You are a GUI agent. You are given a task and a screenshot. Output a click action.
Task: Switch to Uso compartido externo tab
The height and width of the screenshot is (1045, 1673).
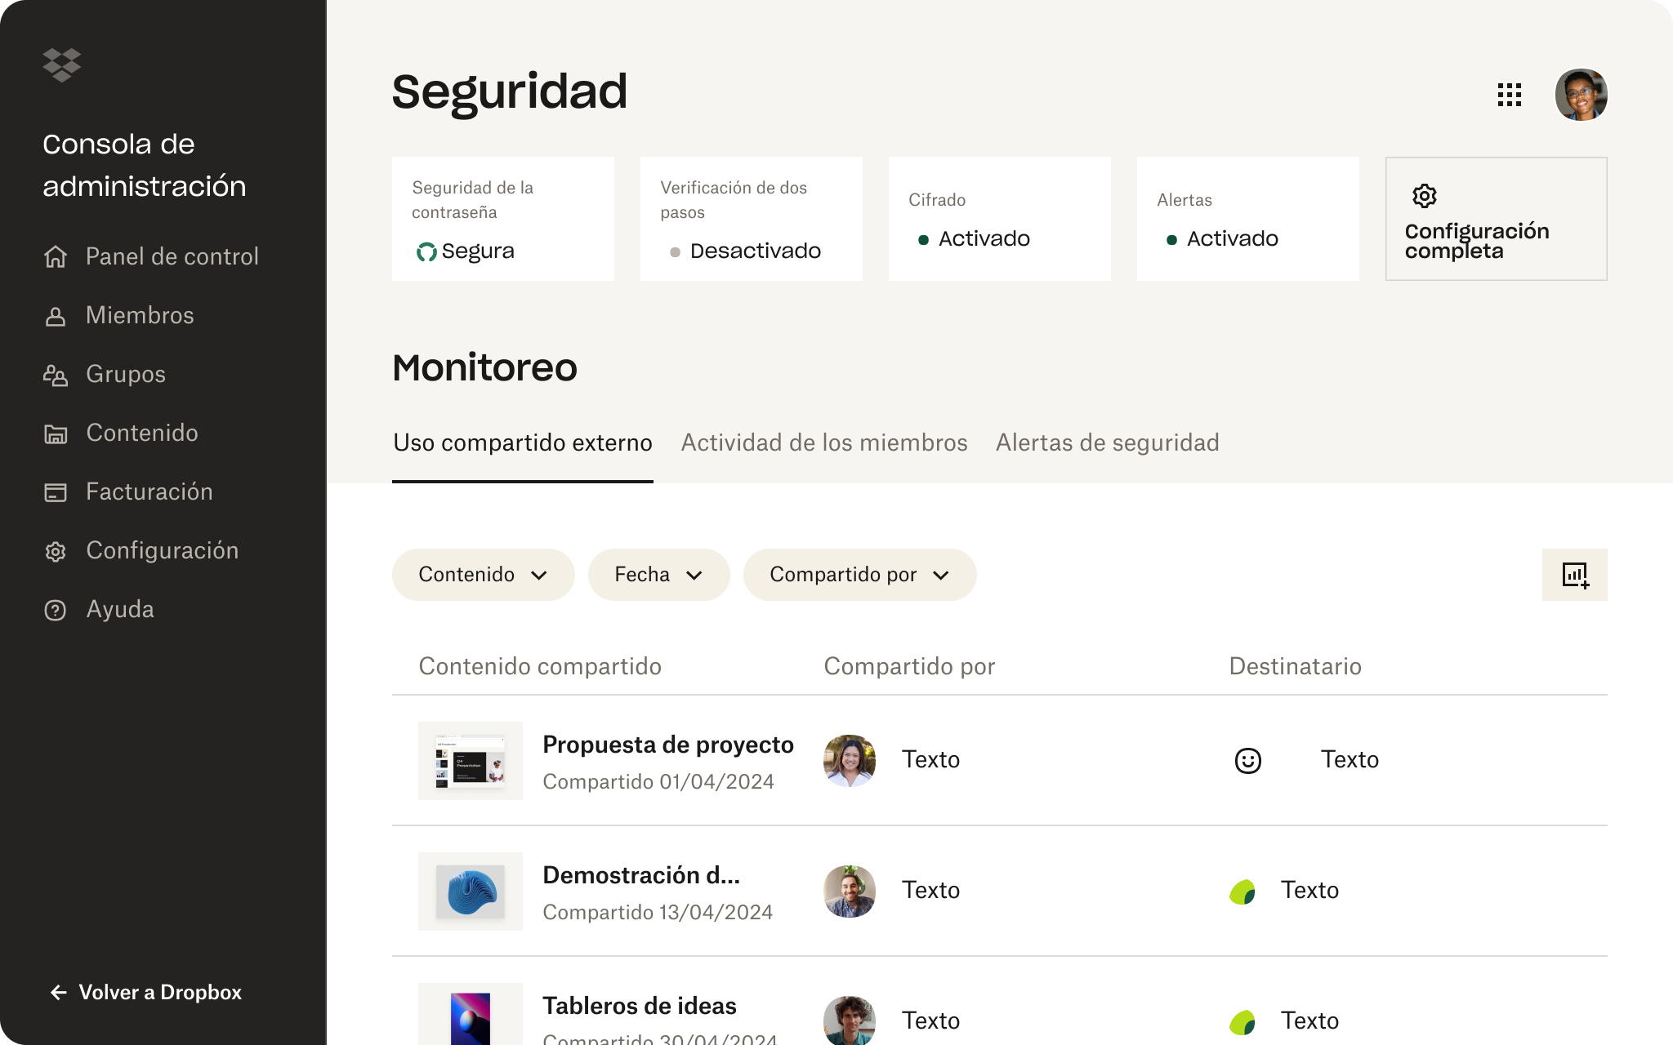(x=523, y=442)
